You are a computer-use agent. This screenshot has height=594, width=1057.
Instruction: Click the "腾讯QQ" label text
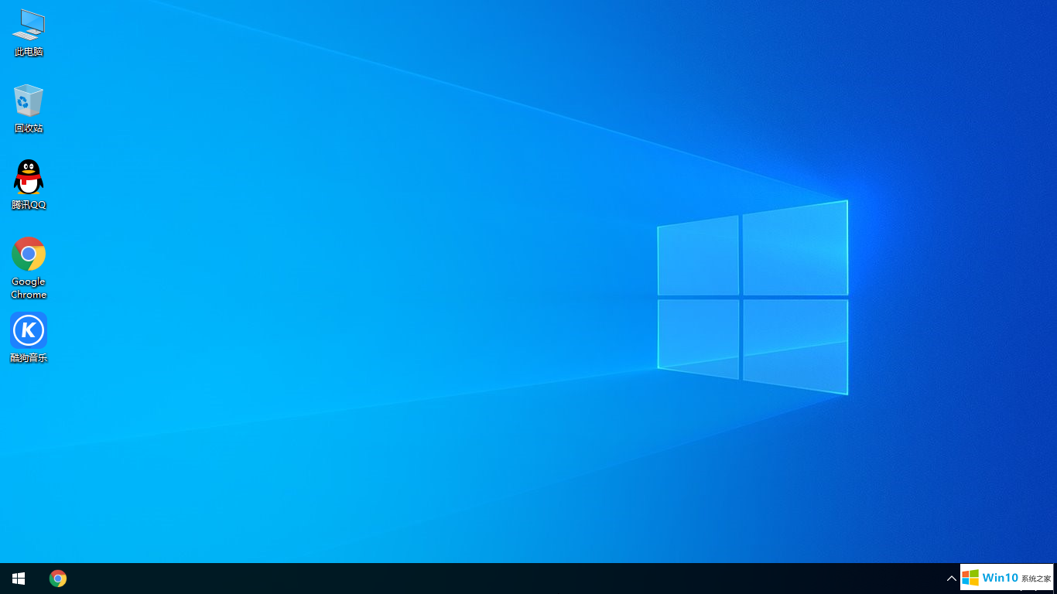(29, 205)
